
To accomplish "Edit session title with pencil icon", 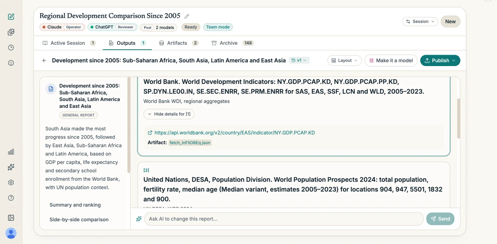I will tap(187, 16).
